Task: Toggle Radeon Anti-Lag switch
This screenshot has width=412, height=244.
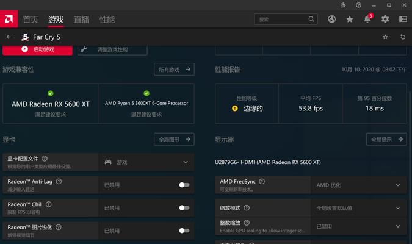Action: (184, 185)
